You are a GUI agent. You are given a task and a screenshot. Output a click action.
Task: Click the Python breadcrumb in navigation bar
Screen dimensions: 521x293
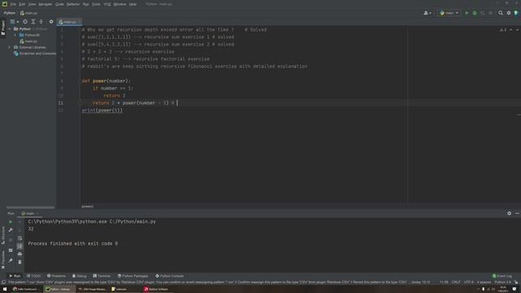9,13
